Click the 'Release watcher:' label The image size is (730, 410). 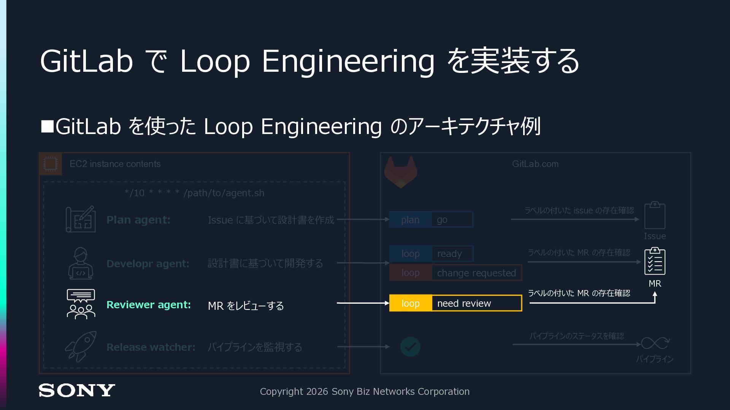tap(151, 347)
